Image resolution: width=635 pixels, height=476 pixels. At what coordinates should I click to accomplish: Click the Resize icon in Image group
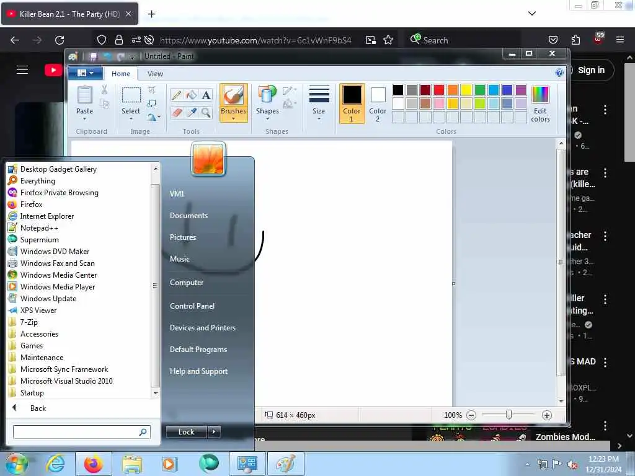(x=152, y=104)
